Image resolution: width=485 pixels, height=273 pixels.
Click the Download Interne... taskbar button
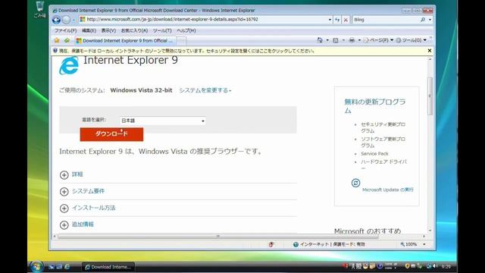[108, 267]
